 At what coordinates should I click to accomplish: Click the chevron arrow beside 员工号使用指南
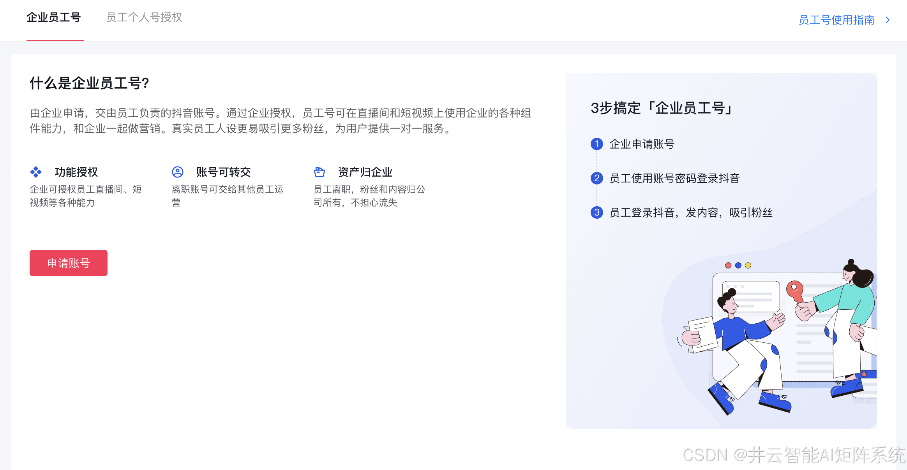coord(888,20)
